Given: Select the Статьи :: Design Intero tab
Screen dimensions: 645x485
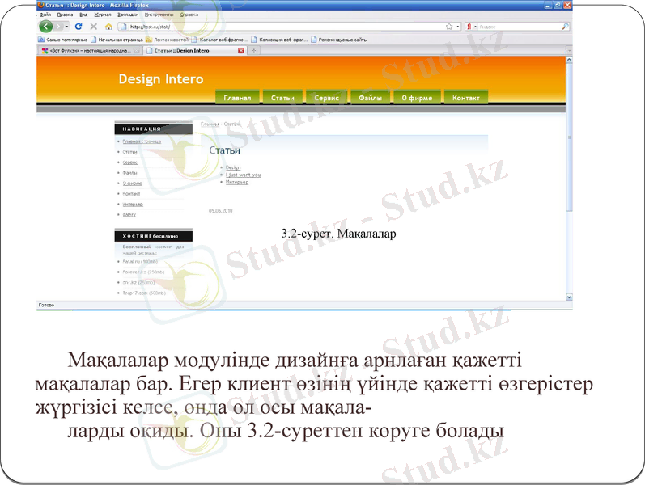Looking at the screenshot, I should [182, 51].
